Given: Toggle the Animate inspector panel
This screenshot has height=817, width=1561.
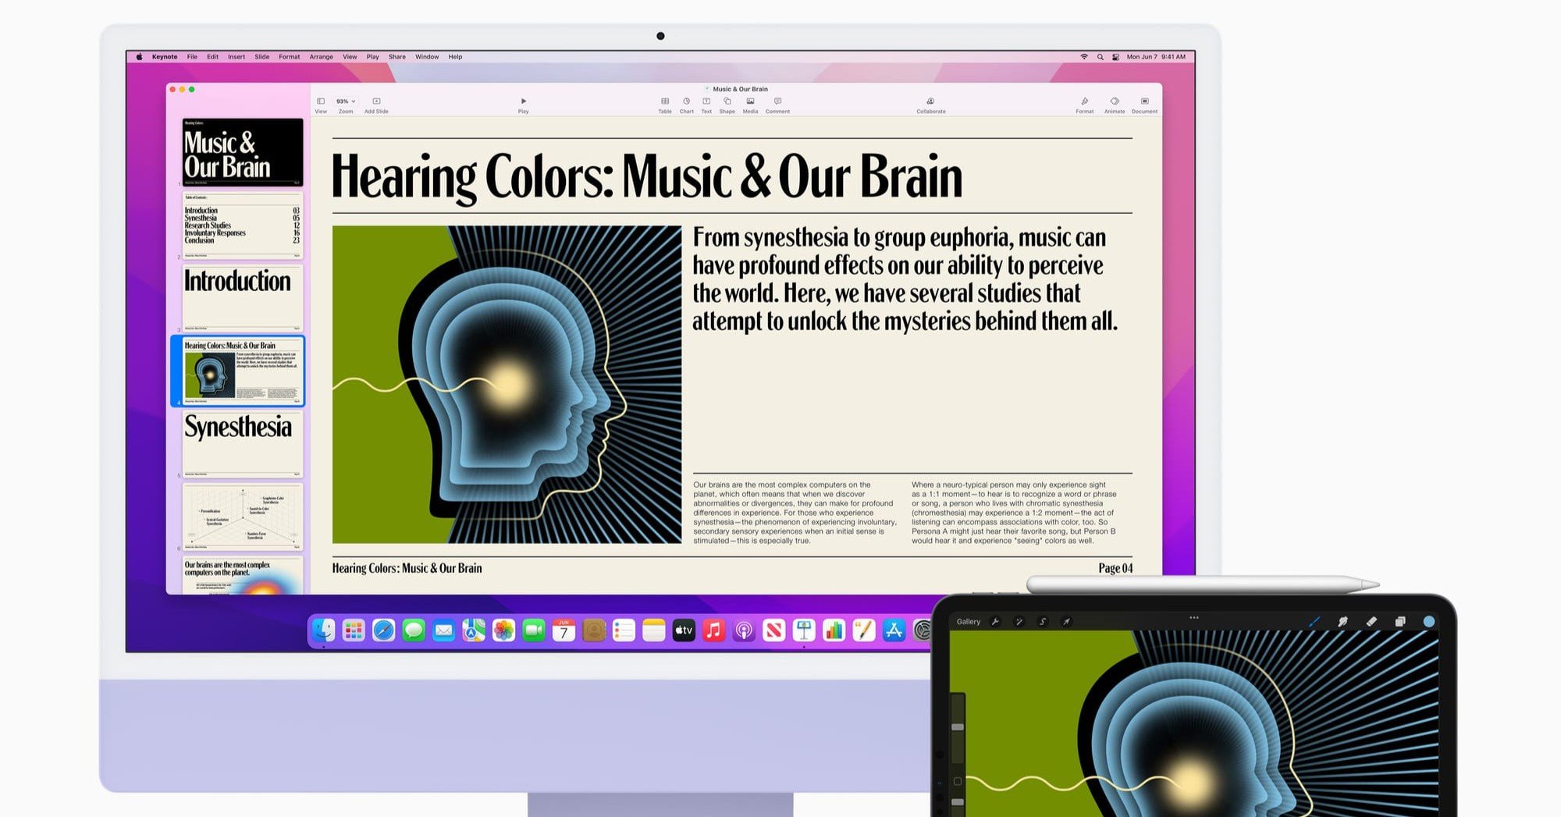Looking at the screenshot, I should (1115, 105).
